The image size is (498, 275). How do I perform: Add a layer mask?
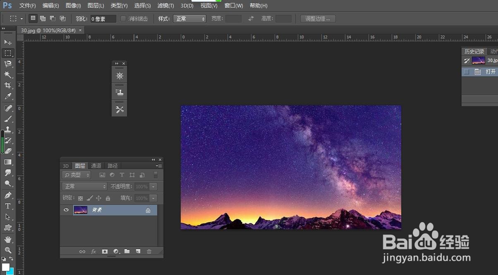(105, 251)
